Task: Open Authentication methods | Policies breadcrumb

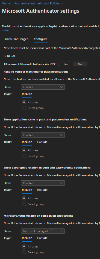Action: pyautogui.click(x=37, y=3)
